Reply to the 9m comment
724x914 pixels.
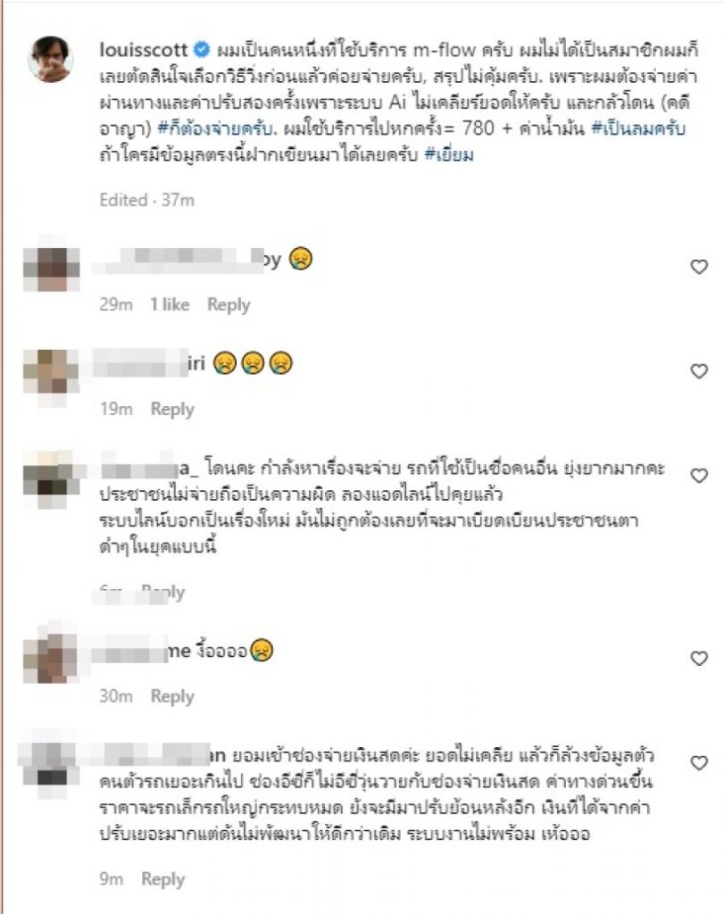[162, 878]
